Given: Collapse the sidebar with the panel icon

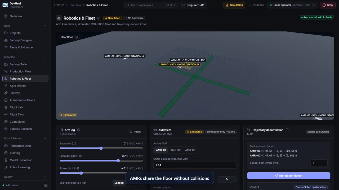Looking at the screenshot, I should click(x=46, y=185).
